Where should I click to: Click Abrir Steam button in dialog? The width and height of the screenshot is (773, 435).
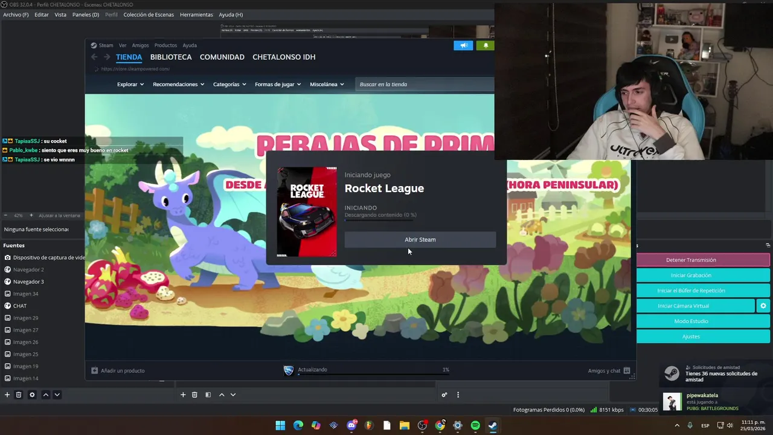click(420, 240)
